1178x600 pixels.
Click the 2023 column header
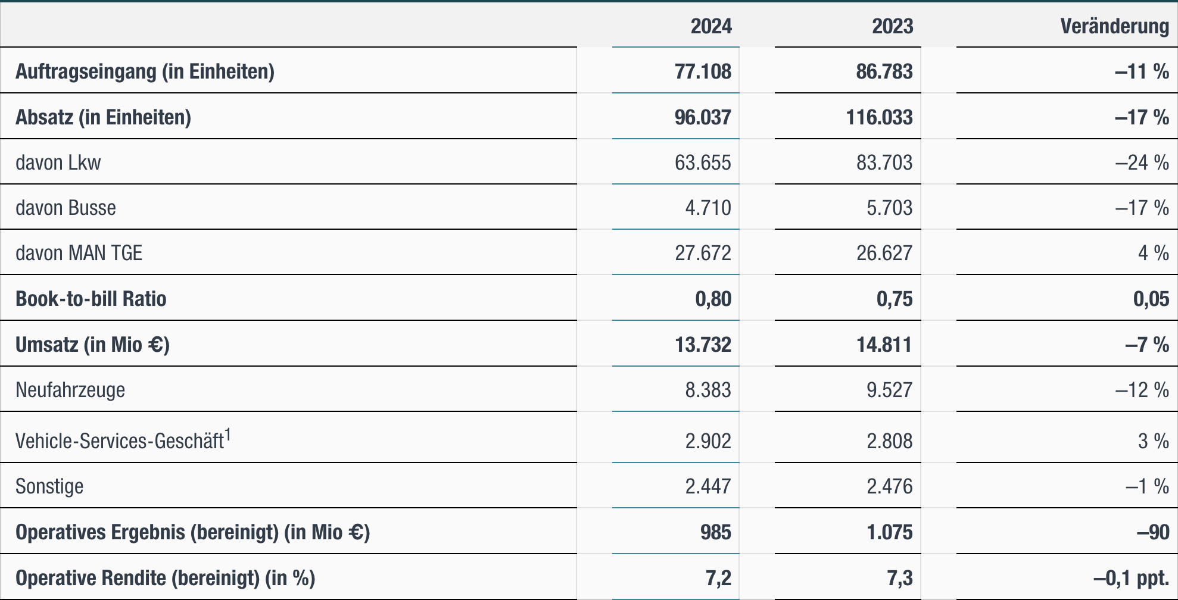point(892,26)
